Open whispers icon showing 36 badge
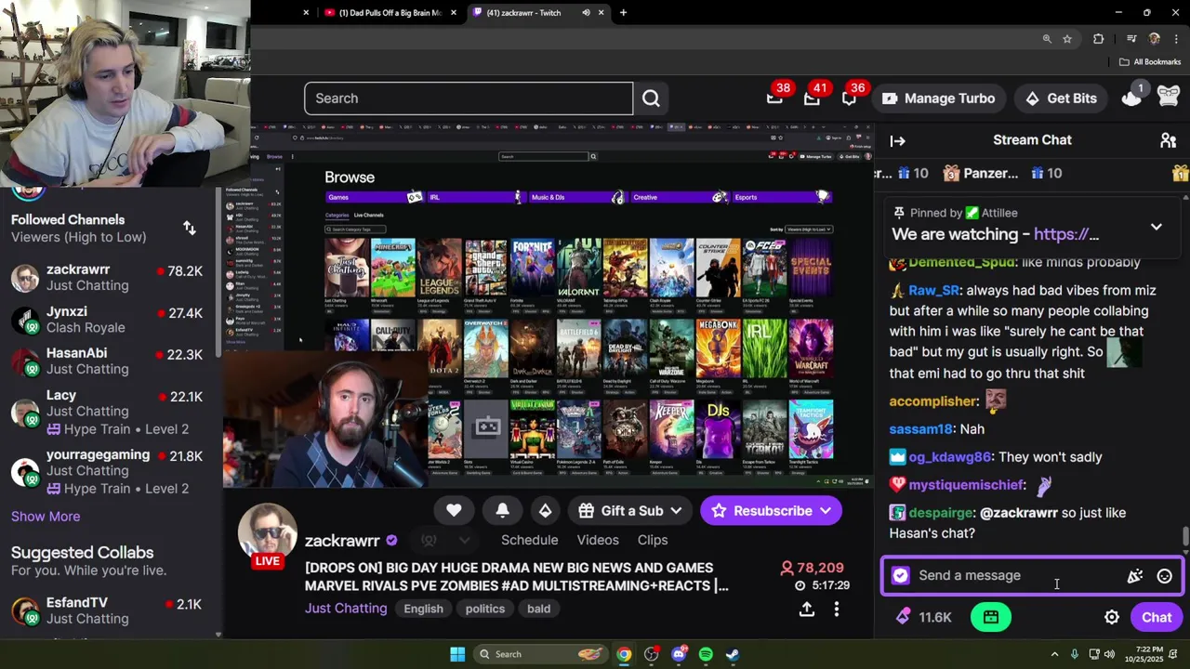 coord(849,98)
